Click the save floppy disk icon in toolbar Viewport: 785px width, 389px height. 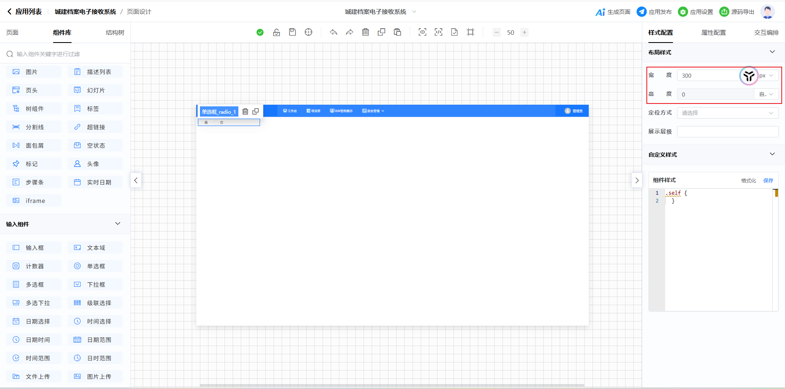click(292, 32)
